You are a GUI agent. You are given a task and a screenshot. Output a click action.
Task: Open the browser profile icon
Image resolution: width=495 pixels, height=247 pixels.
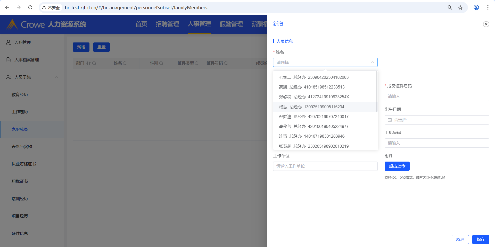[x=476, y=7]
